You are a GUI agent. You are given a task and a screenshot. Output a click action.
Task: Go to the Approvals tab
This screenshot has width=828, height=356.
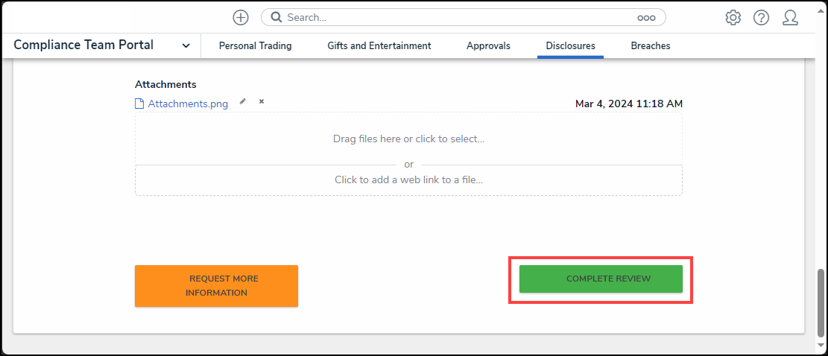488,45
